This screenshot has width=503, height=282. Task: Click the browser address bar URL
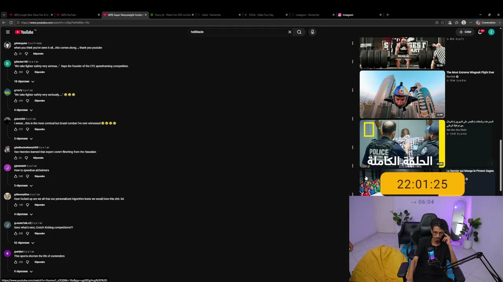[55, 23]
